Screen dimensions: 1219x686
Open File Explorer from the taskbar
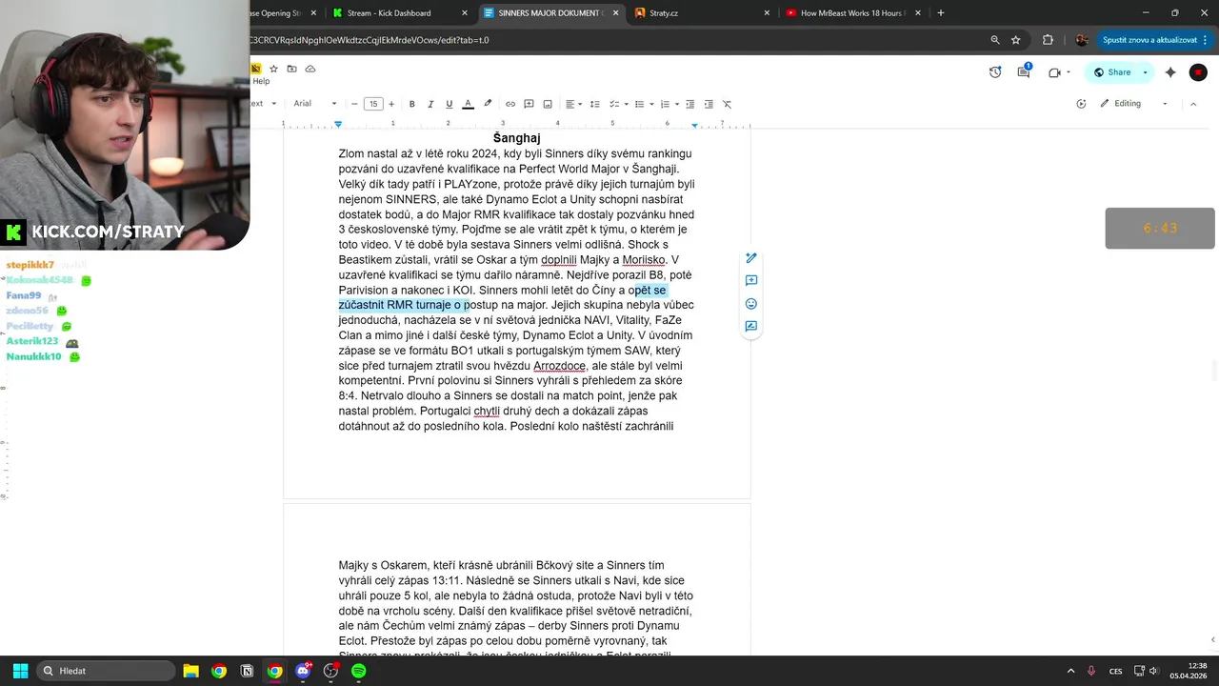(x=190, y=671)
